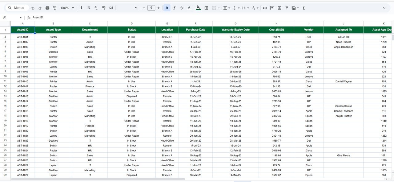Toggle strikethrough formatting
394x182 pixels.
tap(182, 8)
